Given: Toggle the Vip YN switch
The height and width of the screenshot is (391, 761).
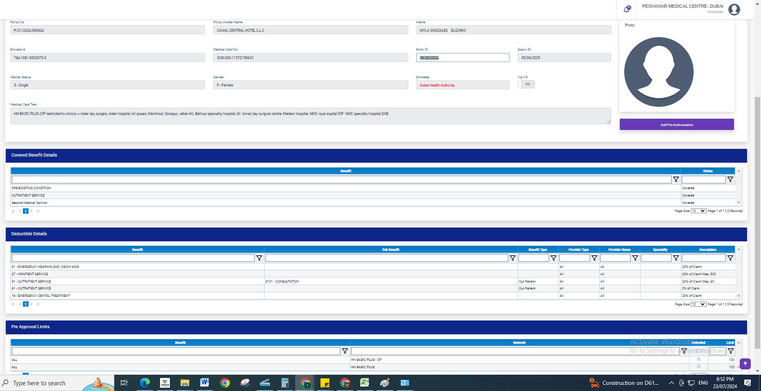Looking at the screenshot, I should (x=526, y=84).
